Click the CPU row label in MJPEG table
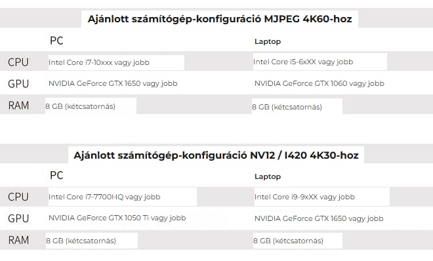The height and width of the screenshot is (261, 433). coord(18,62)
